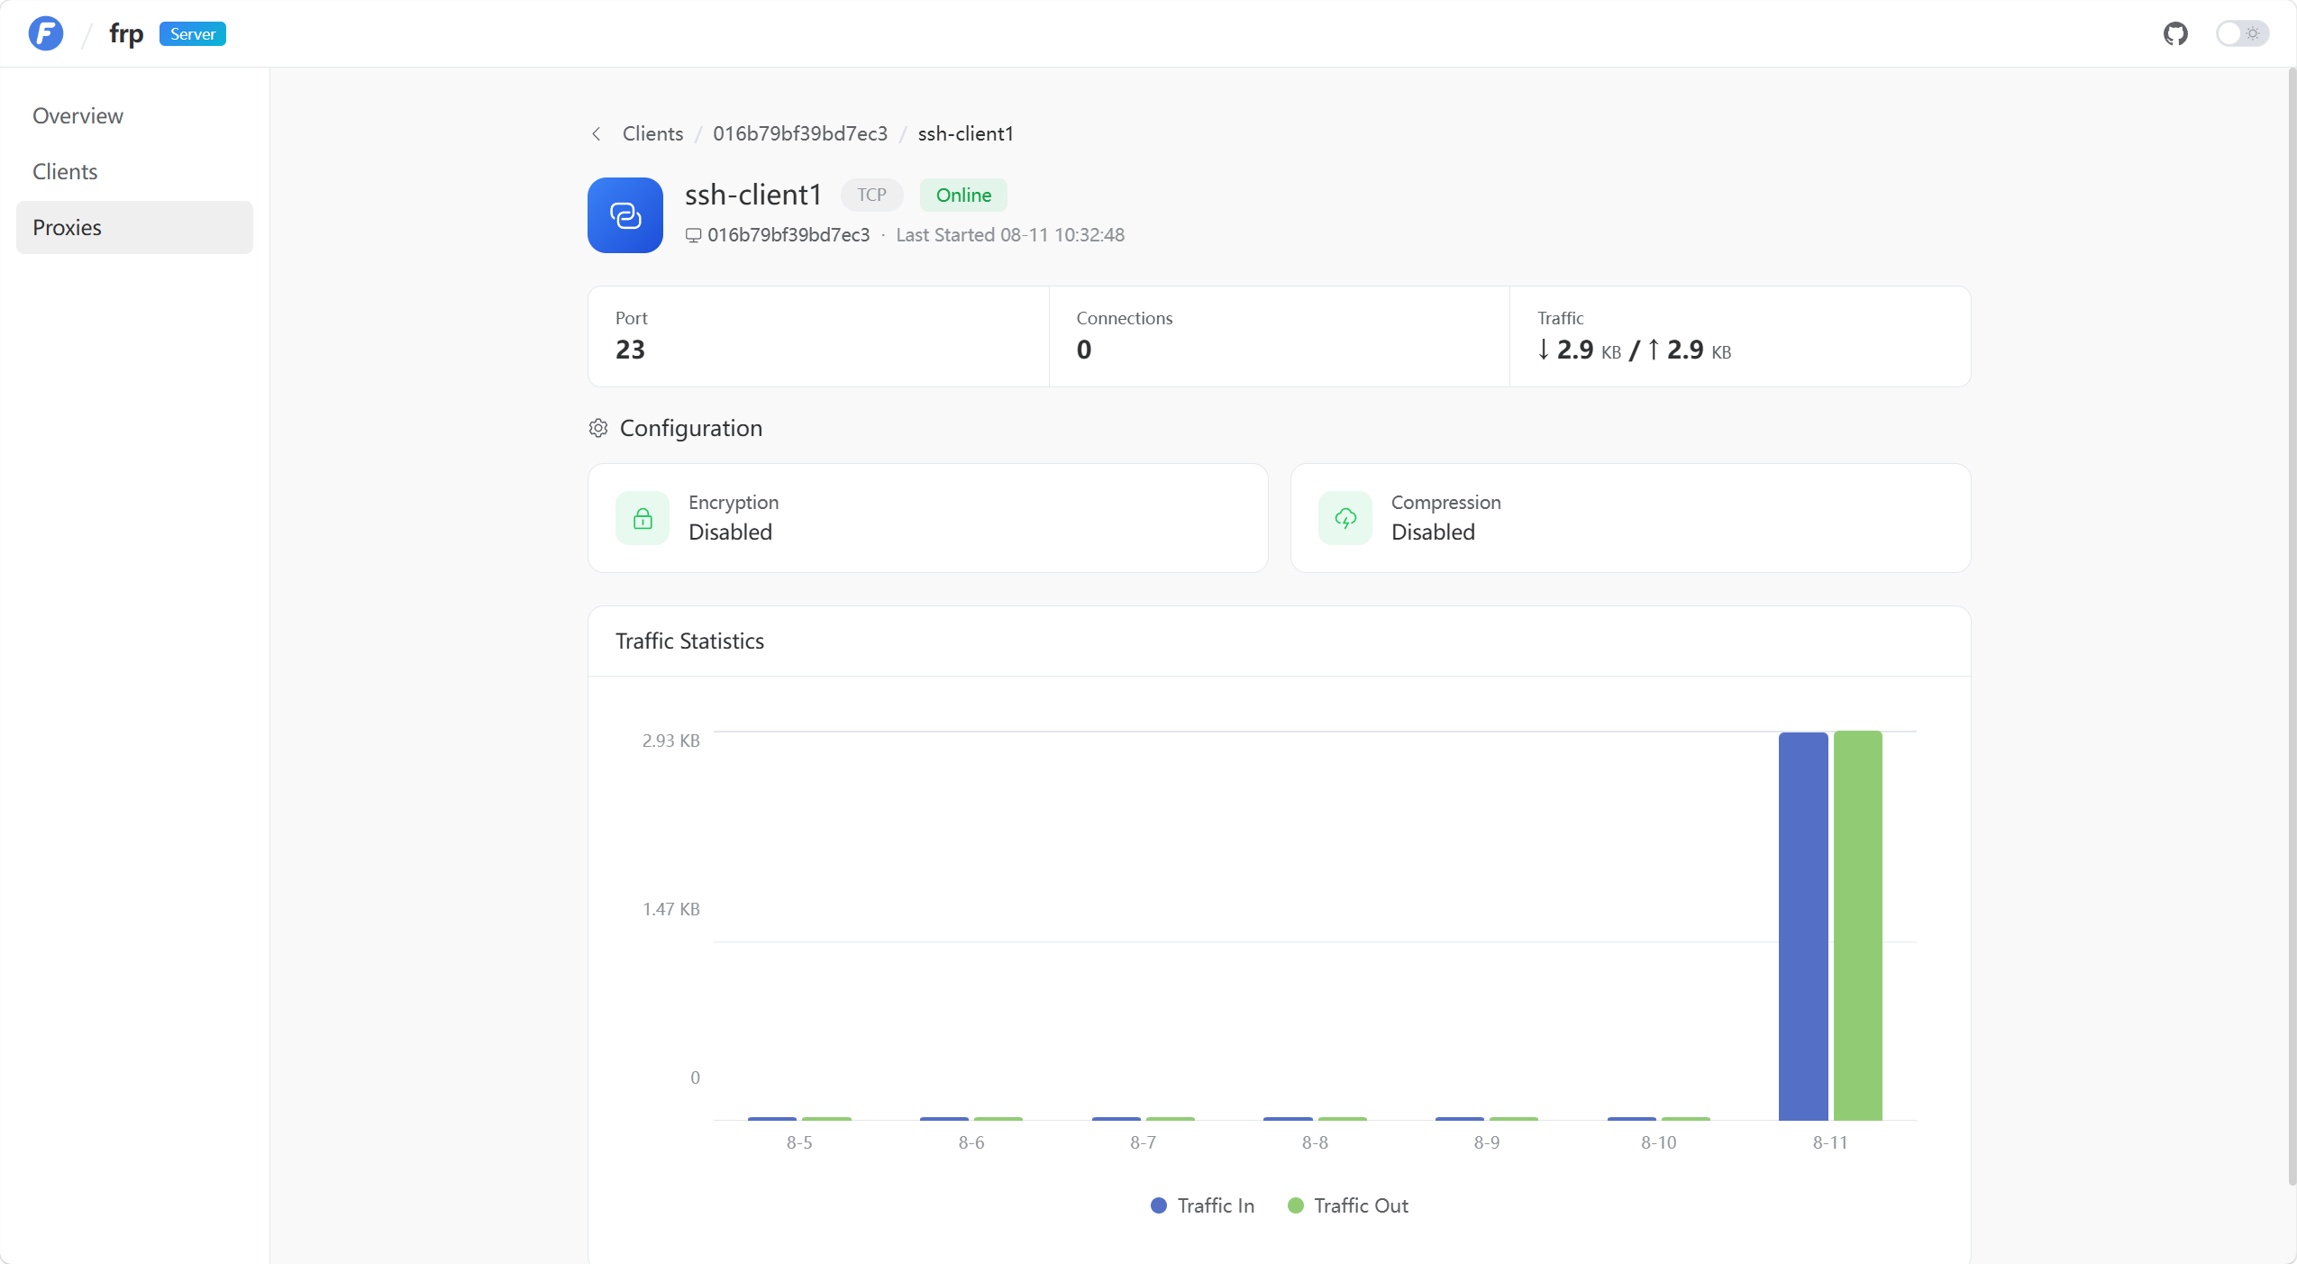Click the 8-7 x-axis label
This screenshot has height=1264, width=2297.
pyautogui.click(x=1144, y=1142)
